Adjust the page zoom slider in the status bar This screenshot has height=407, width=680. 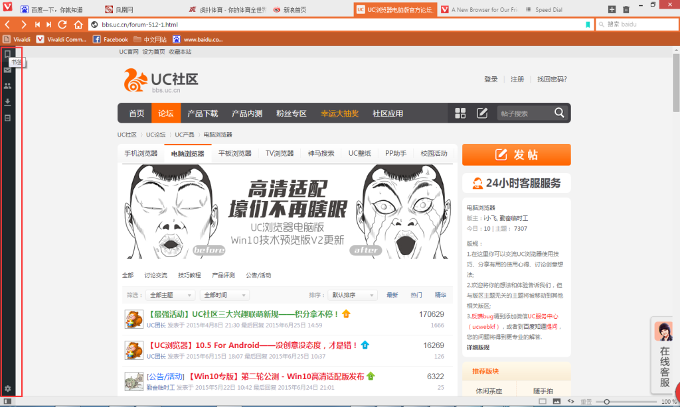606,402
